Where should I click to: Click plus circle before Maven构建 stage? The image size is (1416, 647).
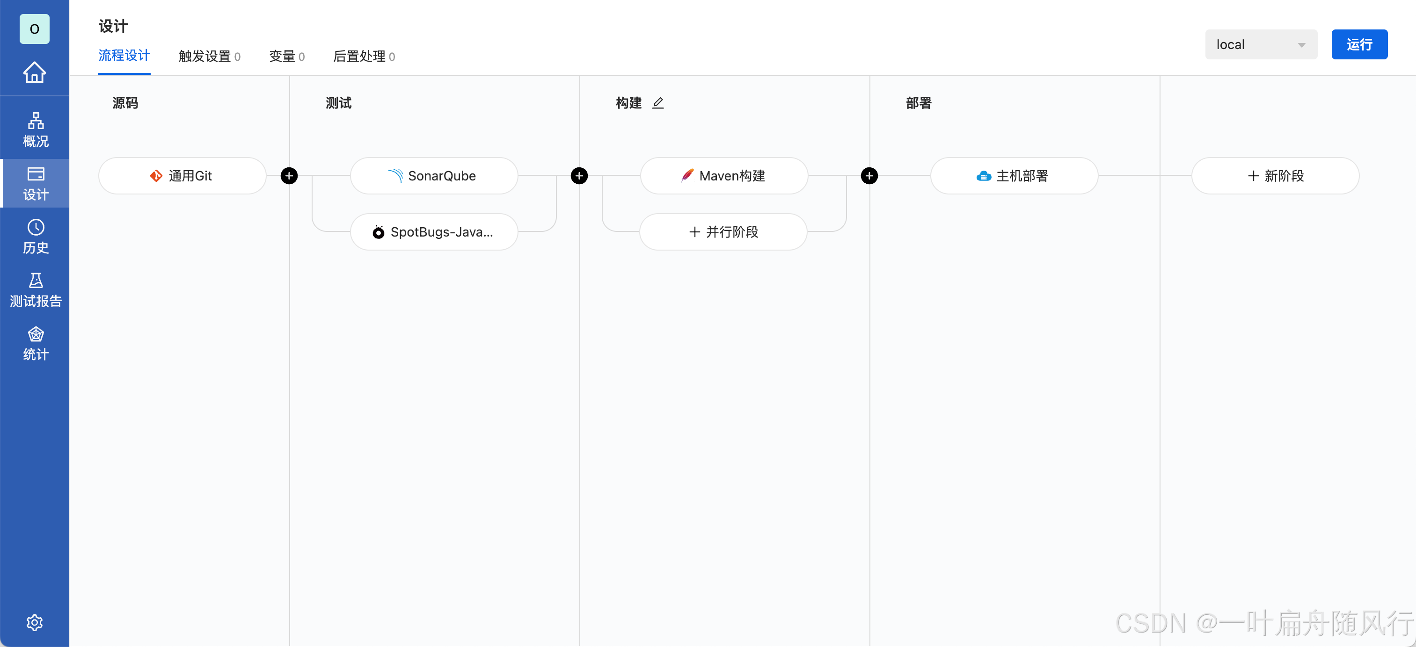coord(579,176)
